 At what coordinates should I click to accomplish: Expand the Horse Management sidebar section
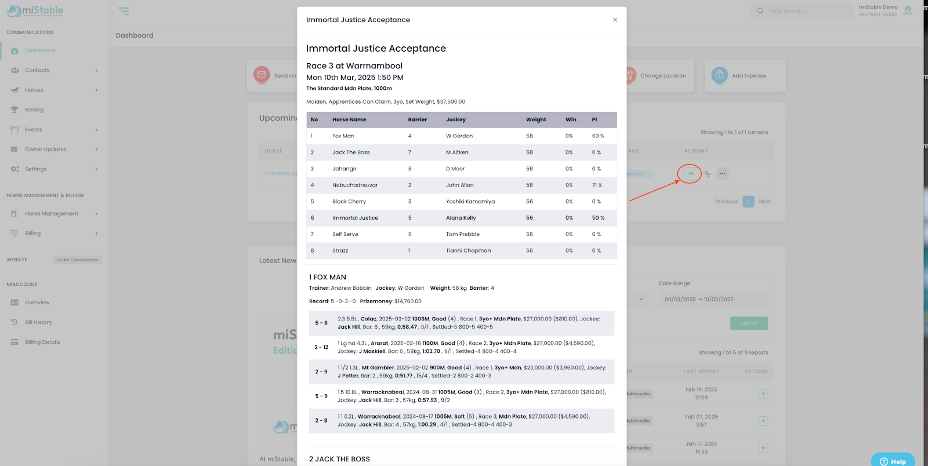coord(96,214)
